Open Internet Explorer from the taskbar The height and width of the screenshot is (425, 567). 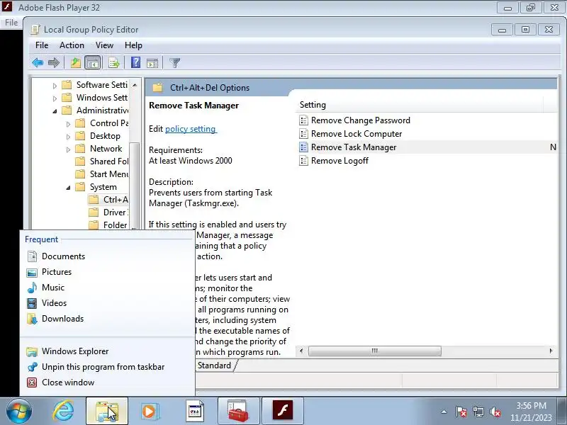point(64,412)
